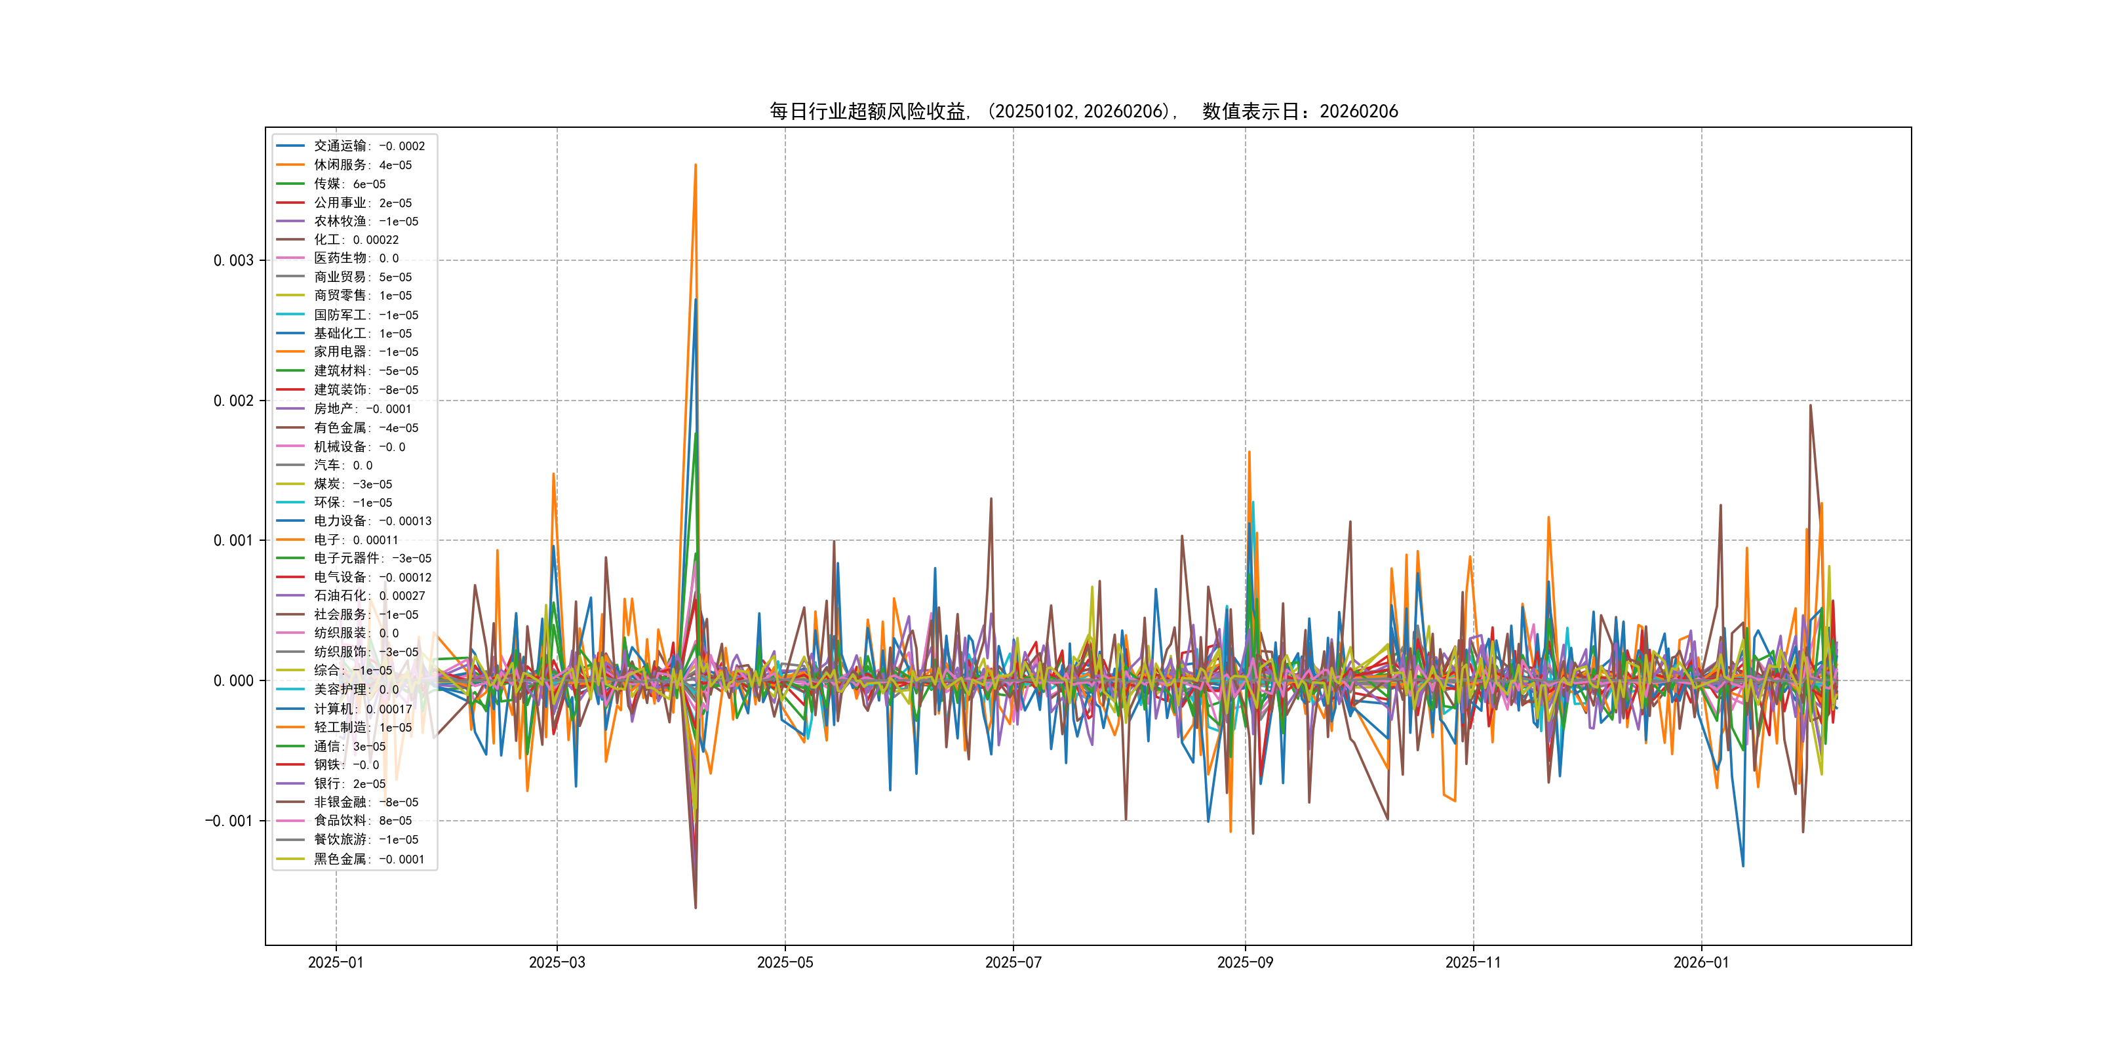The height and width of the screenshot is (1062, 2124).
Task: Click the tallest orange spike peak in April
Action: (696, 166)
